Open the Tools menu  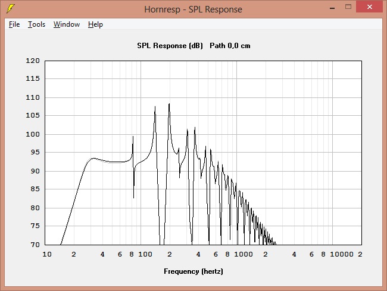click(36, 24)
